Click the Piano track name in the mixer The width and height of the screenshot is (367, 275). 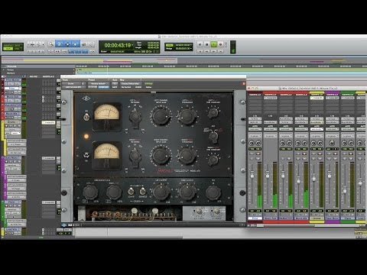coord(347,218)
